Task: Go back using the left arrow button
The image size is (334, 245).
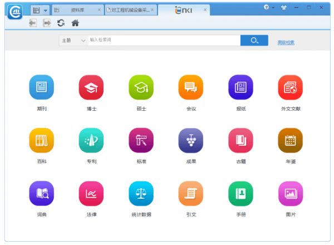Action: (x=33, y=23)
